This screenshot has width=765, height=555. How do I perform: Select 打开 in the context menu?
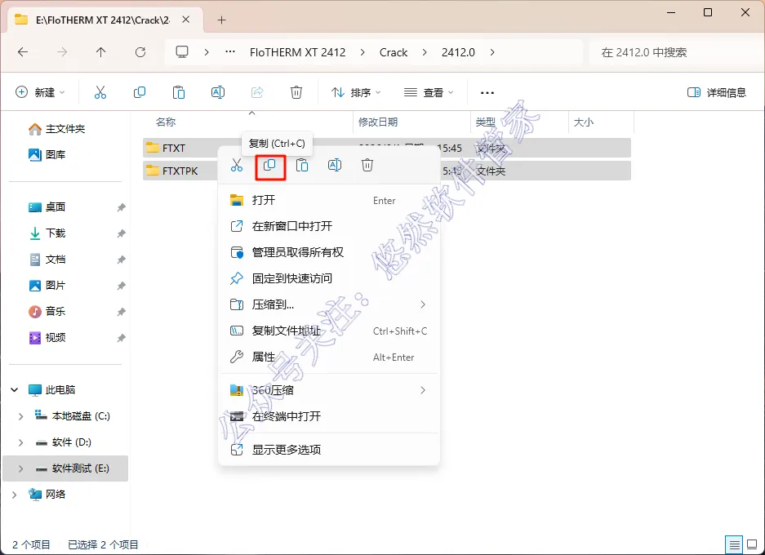click(329, 200)
